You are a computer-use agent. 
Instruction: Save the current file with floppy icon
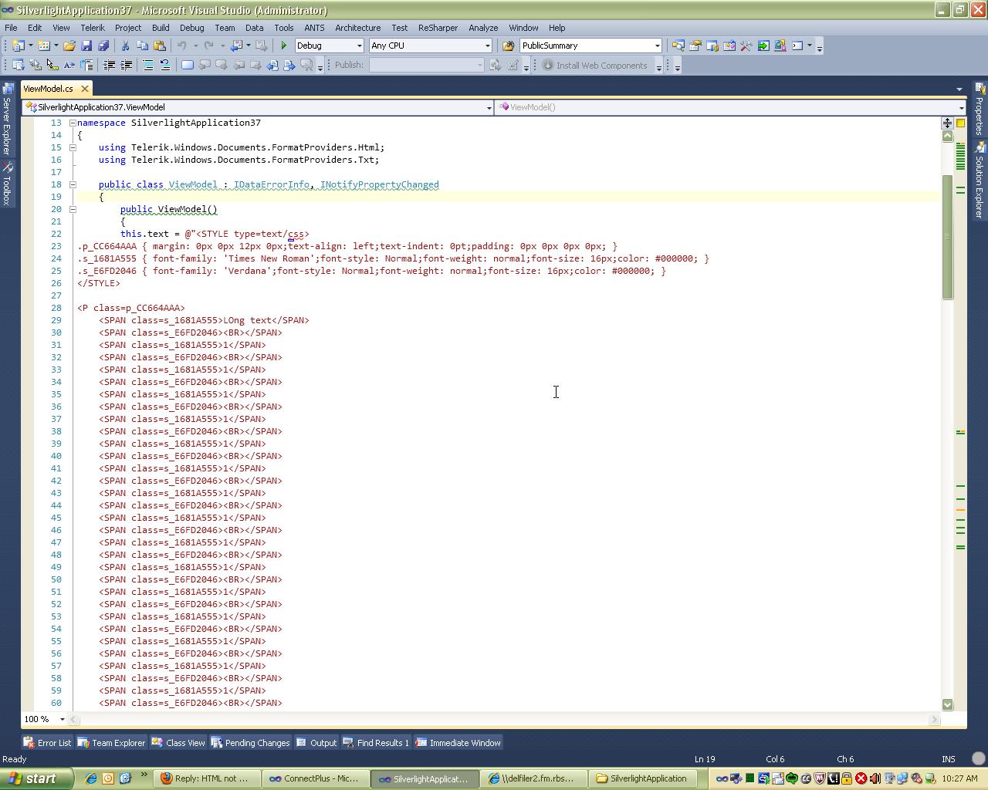(x=86, y=46)
